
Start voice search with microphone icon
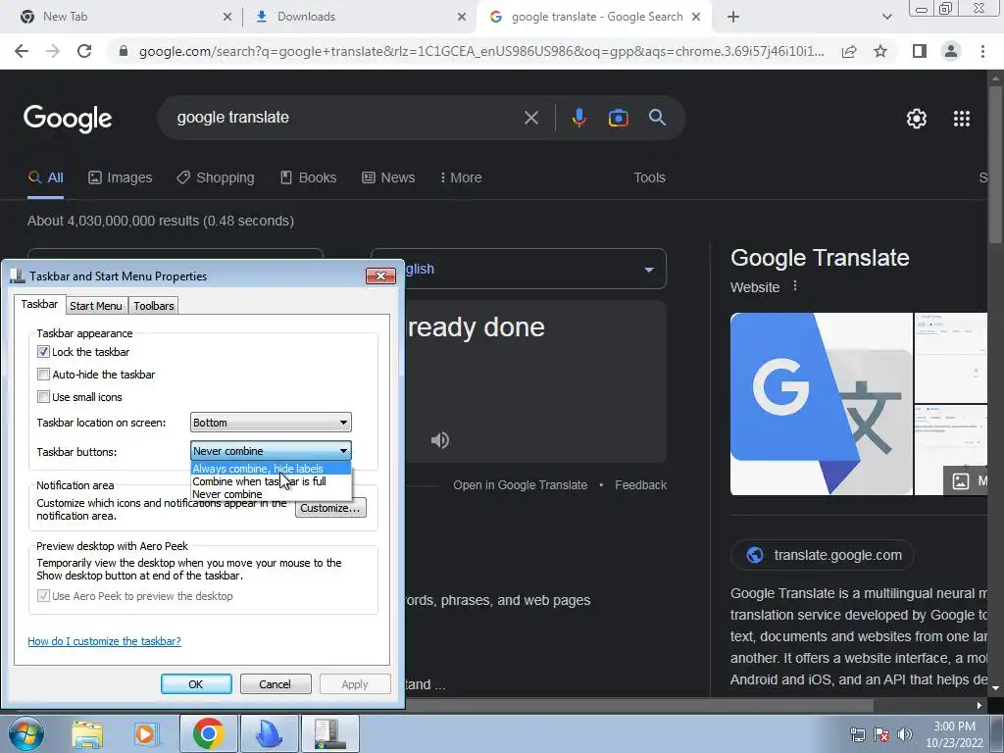[x=578, y=118]
